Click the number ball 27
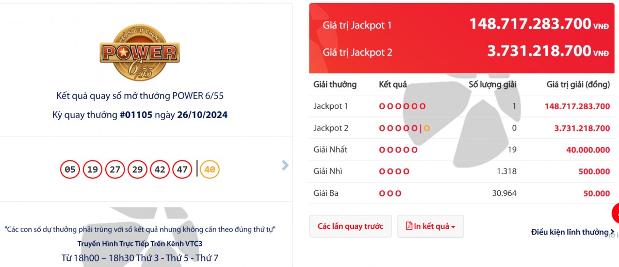The height and width of the screenshot is (267, 619). point(115,169)
